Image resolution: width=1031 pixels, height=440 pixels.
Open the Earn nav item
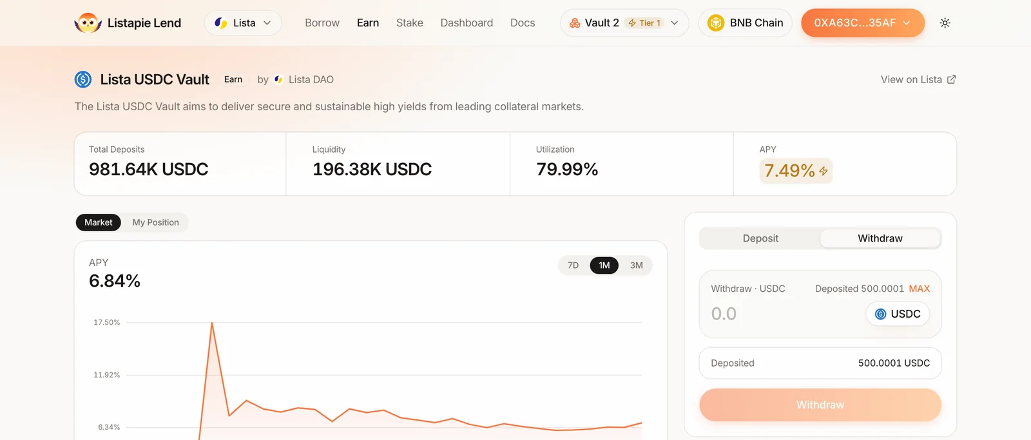pyautogui.click(x=368, y=23)
